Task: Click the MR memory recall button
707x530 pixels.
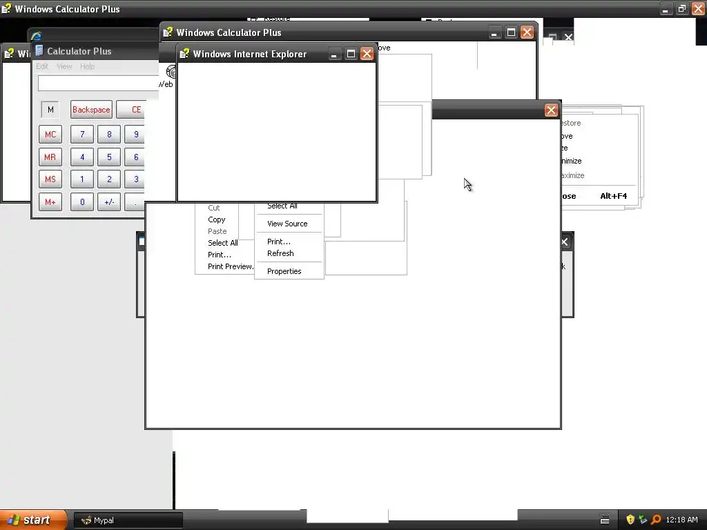Action: point(50,157)
